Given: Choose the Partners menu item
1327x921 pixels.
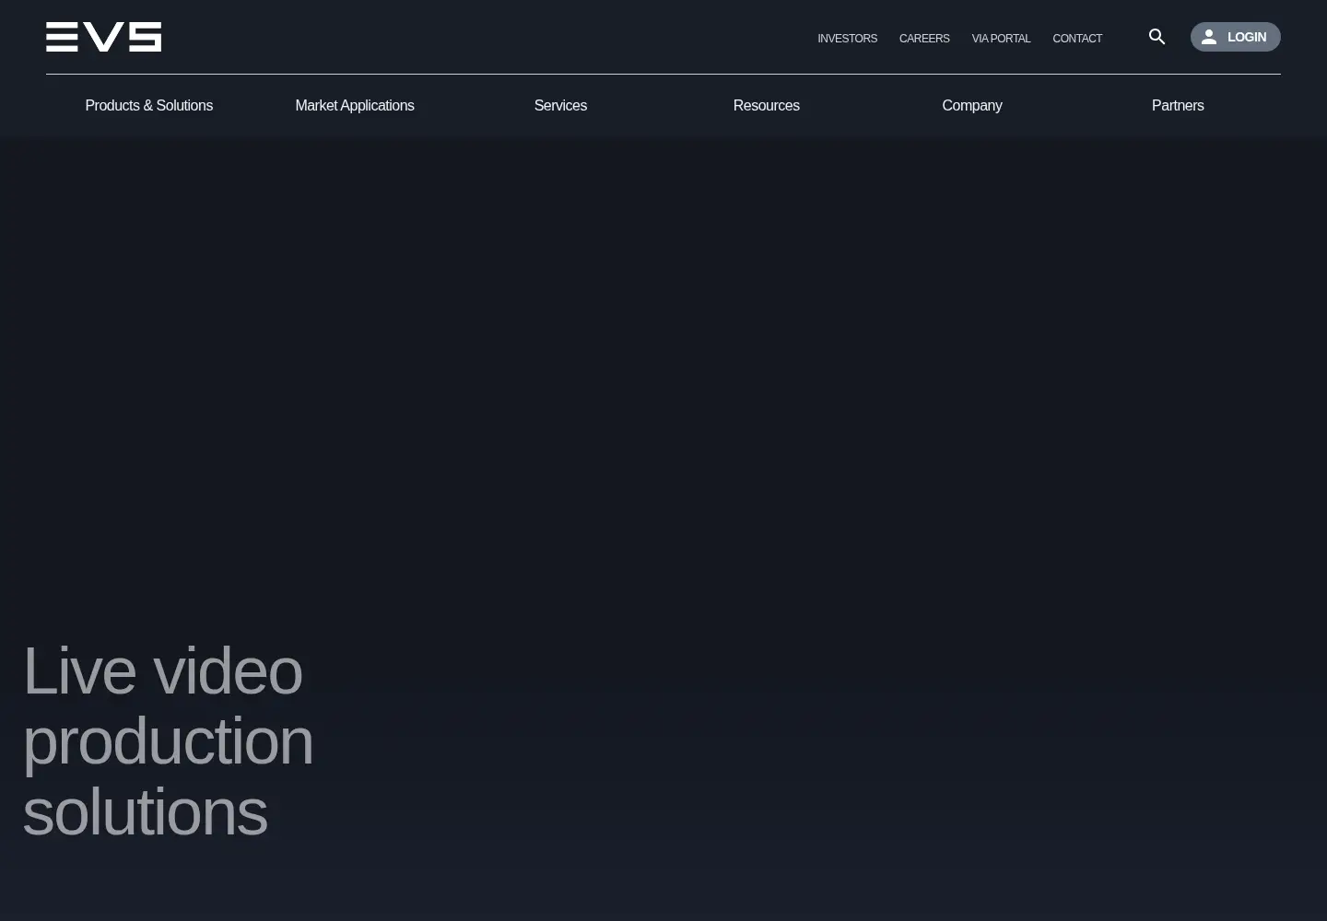Looking at the screenshot, I should (x=1178, y=105).
